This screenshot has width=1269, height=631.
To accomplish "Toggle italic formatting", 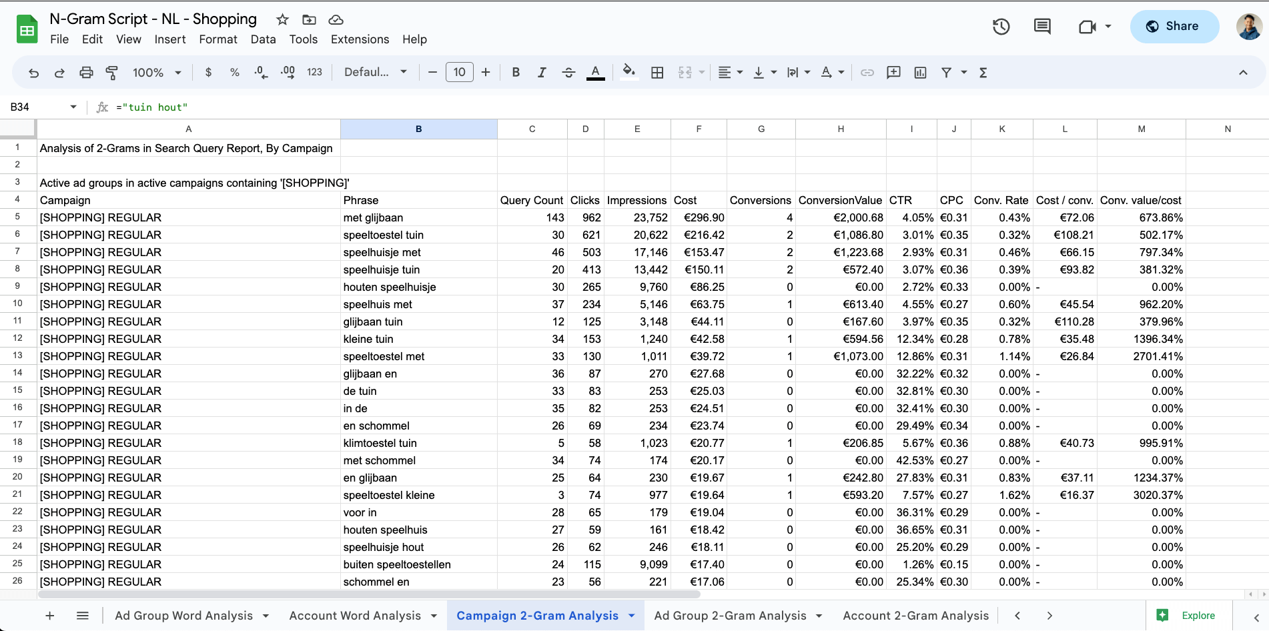I will (x=542, y=73).
